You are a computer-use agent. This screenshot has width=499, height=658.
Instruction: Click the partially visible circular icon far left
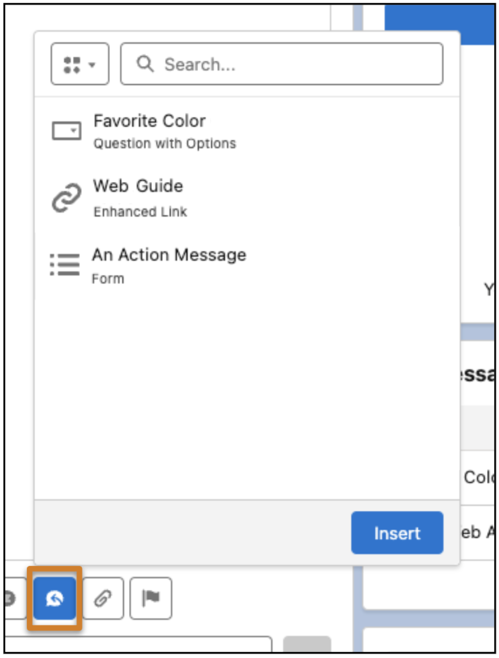9,597
